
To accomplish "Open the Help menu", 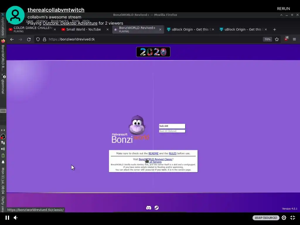I will (86, 21).
